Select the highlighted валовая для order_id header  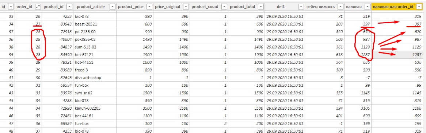point(393,7)
